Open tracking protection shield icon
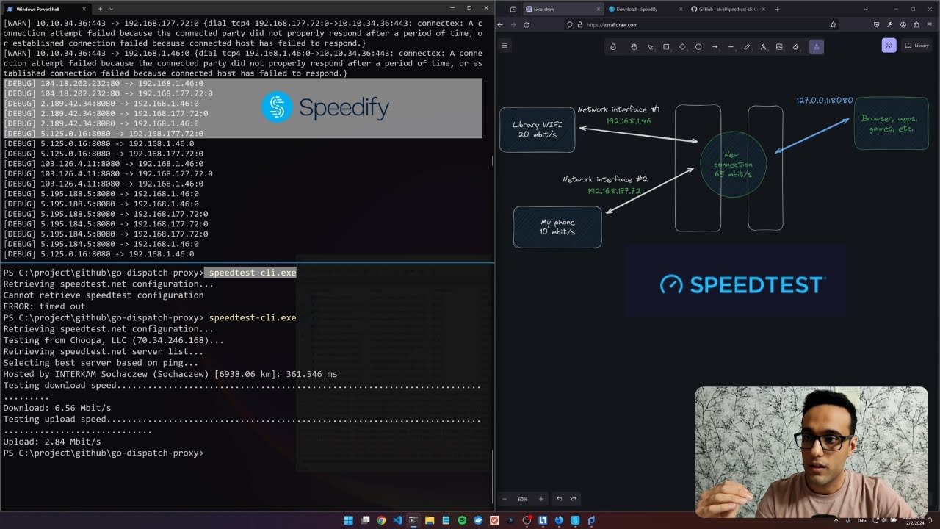The height and width of the screenshot is (529, 940). [570, 24]
